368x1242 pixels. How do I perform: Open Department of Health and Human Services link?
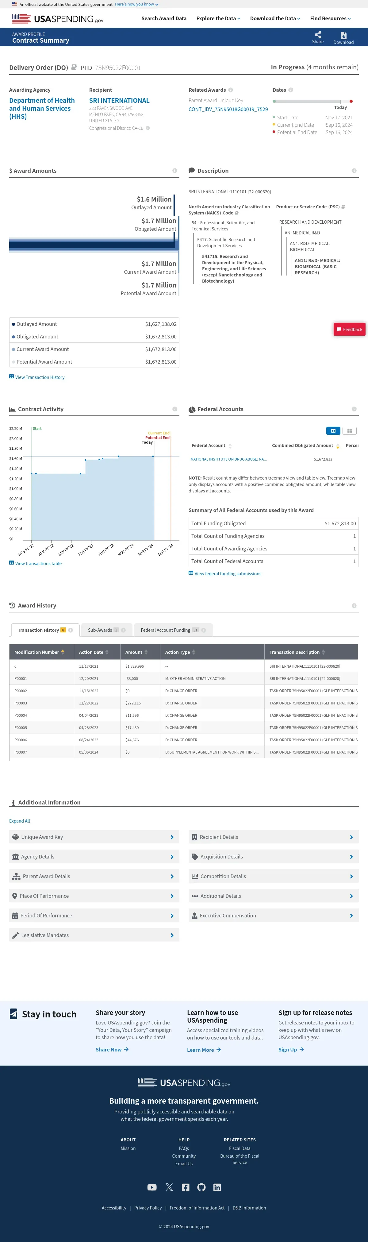(42, 109)
